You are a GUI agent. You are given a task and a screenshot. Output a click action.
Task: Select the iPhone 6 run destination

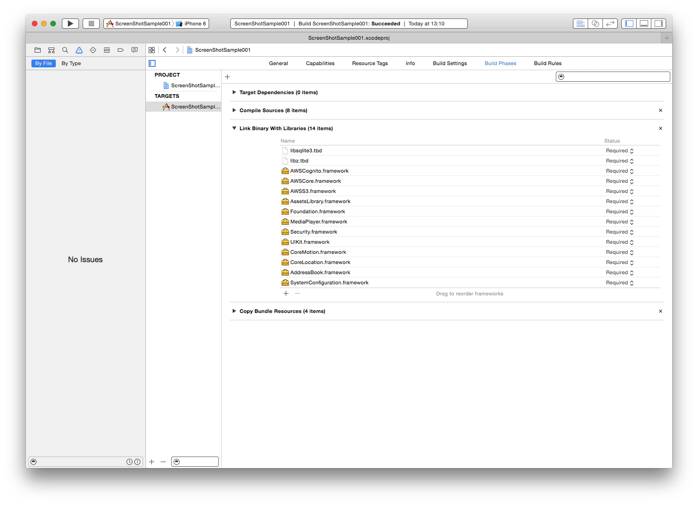click(x=192, y=24)
